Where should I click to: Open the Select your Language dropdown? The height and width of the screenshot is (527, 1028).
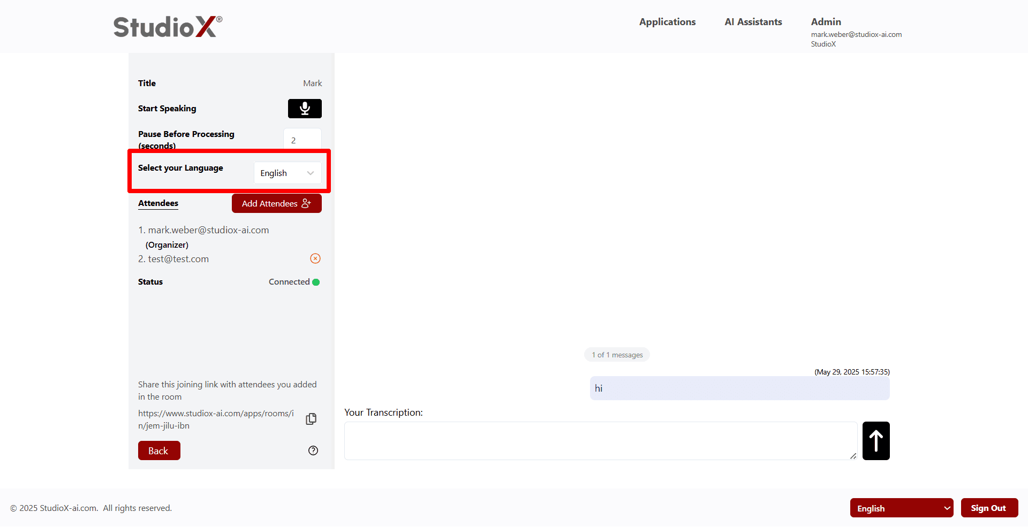[x=287, y=172]
